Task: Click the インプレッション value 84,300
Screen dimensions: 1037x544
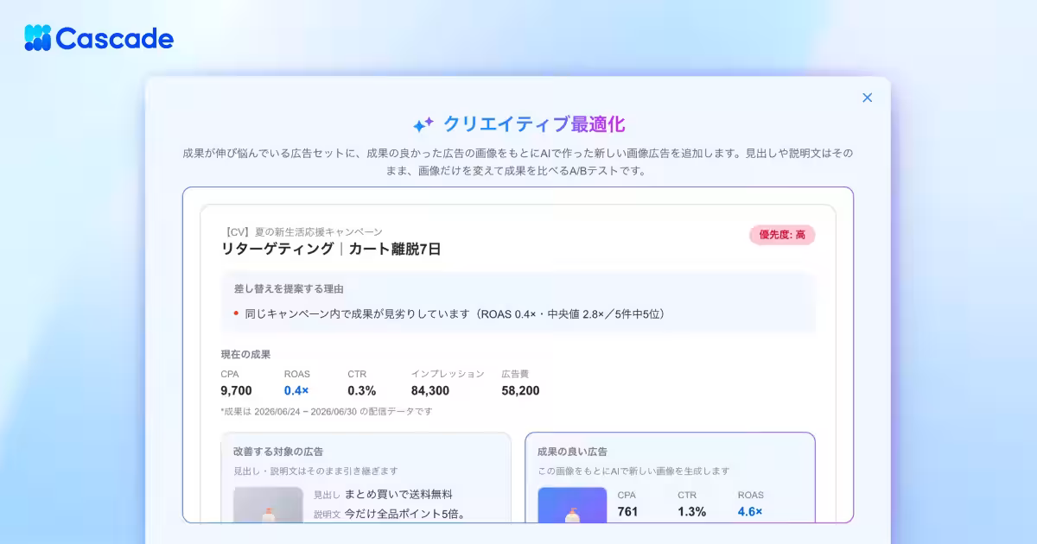Action: pos(430,390)
